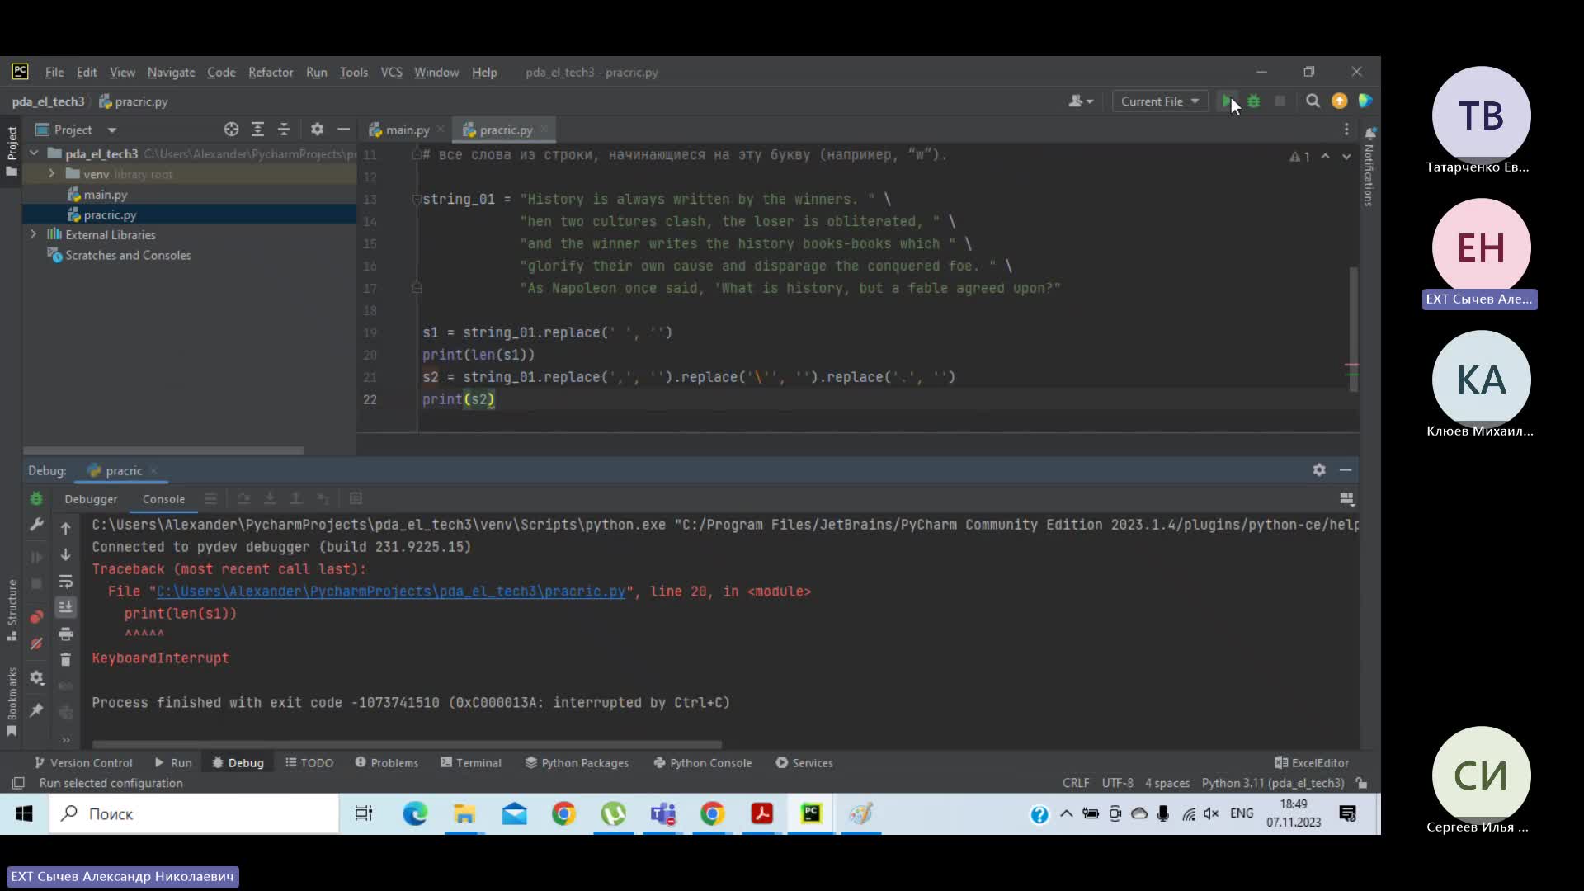This screenshot has height=891, width=1584.
Task: Collapse the pda_el_tech3 project root
Action: (x=34, y=153)
